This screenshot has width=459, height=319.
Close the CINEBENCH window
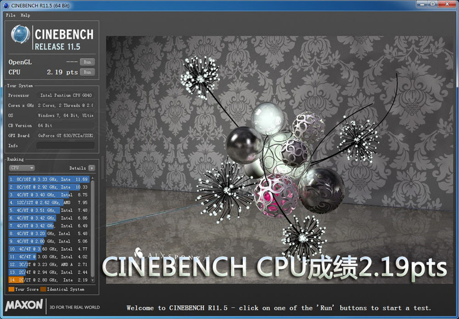point(447,4)
